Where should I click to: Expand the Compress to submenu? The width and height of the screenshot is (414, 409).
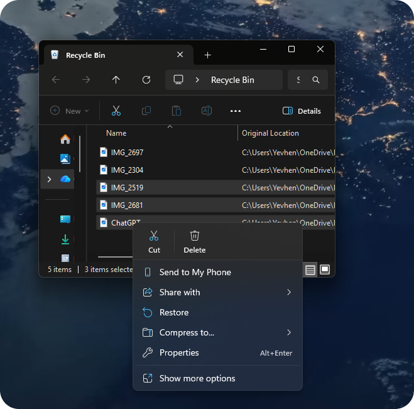pyautogui.click(x=289, y=332)
